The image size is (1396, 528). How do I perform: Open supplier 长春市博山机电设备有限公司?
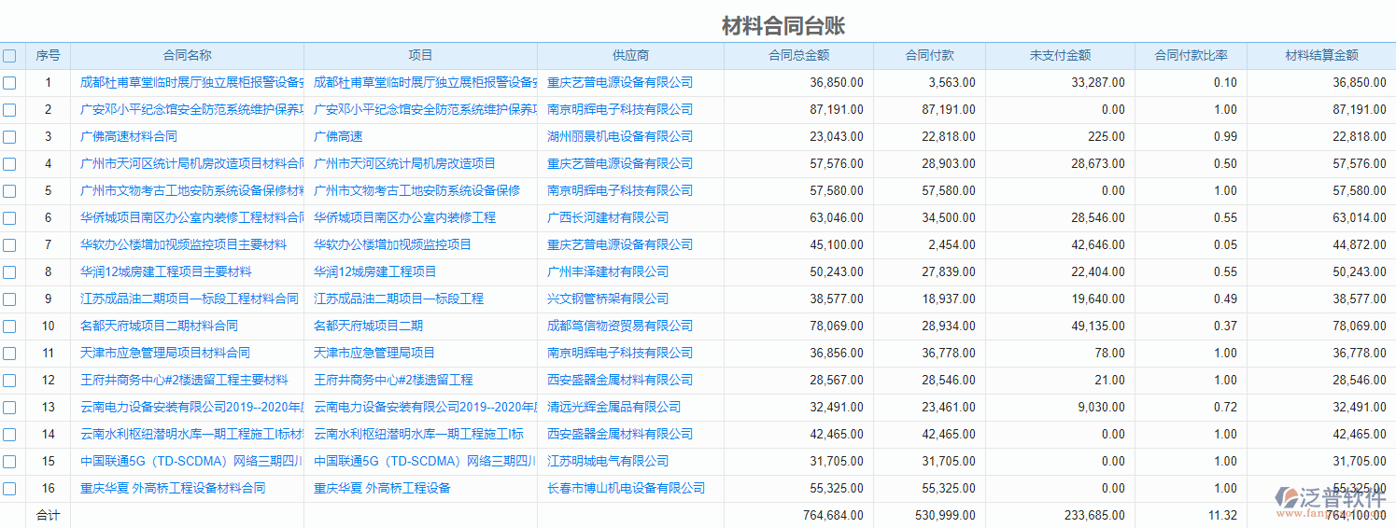[627, 489]
